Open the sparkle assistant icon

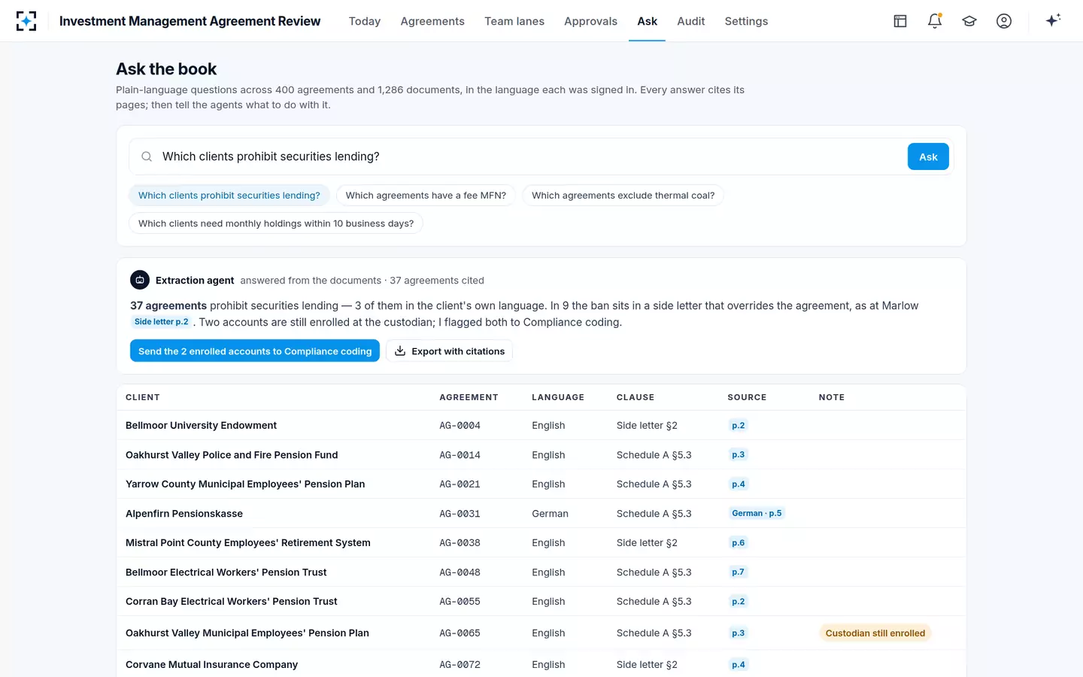(x=1053, y=20)
